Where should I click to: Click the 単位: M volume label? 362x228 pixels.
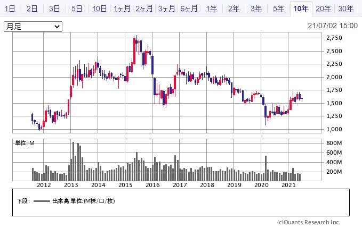point(25,143)
